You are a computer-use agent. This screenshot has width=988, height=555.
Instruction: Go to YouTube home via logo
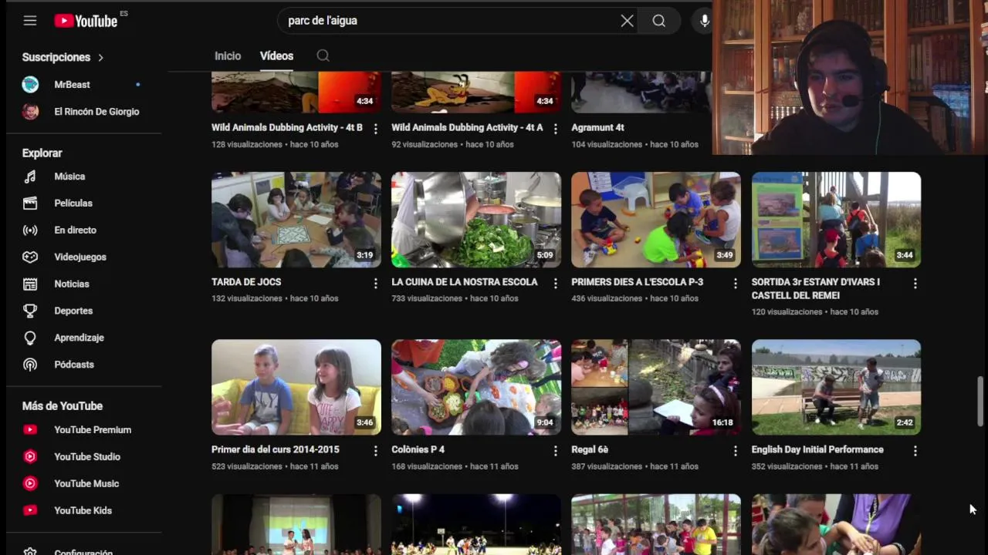tap(86, 21)
